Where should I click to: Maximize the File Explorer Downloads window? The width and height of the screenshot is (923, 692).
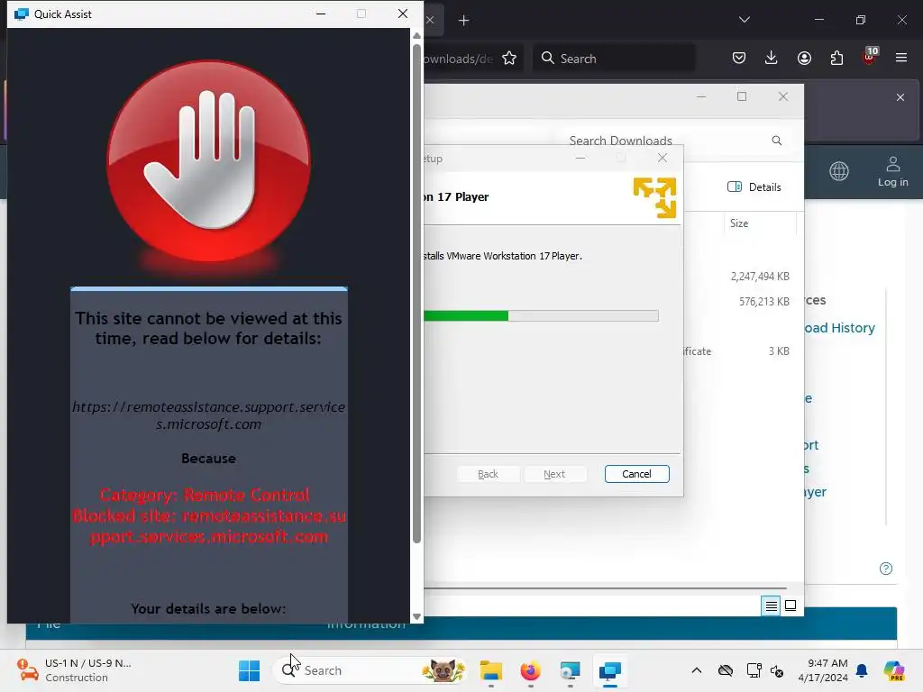tap(742, 96)
